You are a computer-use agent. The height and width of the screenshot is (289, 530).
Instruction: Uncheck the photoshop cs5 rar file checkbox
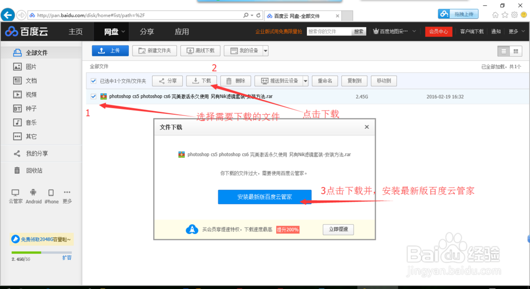94,96
